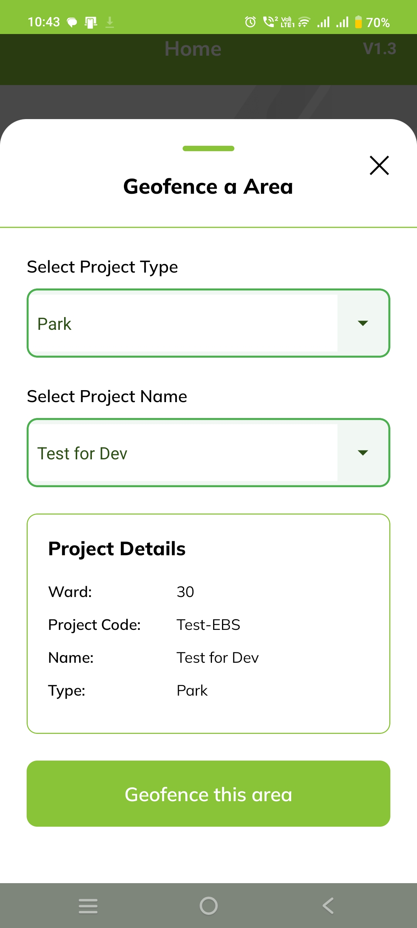The height and width of the screenshot is (928, 417).
Task: Close the Geofence a Area sheet
Action: pos(379,165)
